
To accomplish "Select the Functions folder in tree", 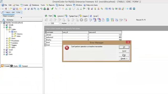I will 15,43.
